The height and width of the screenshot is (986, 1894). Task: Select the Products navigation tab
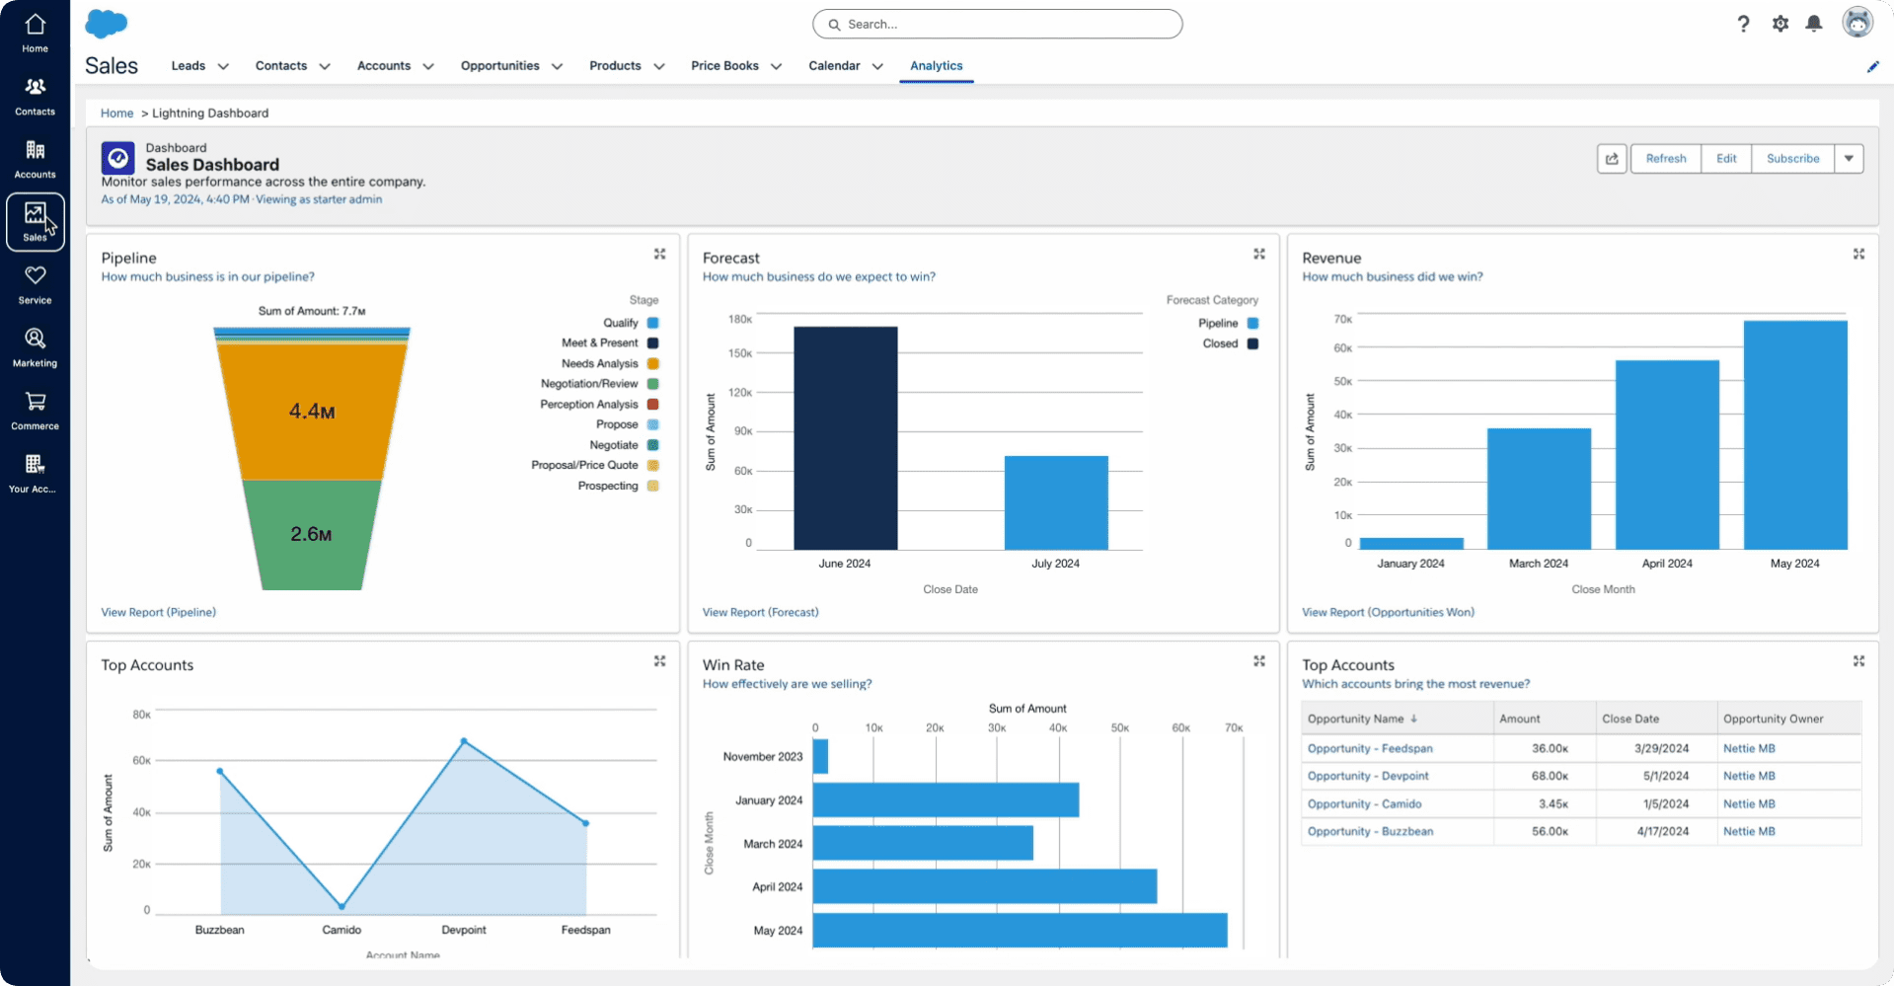tap(615, 66)
